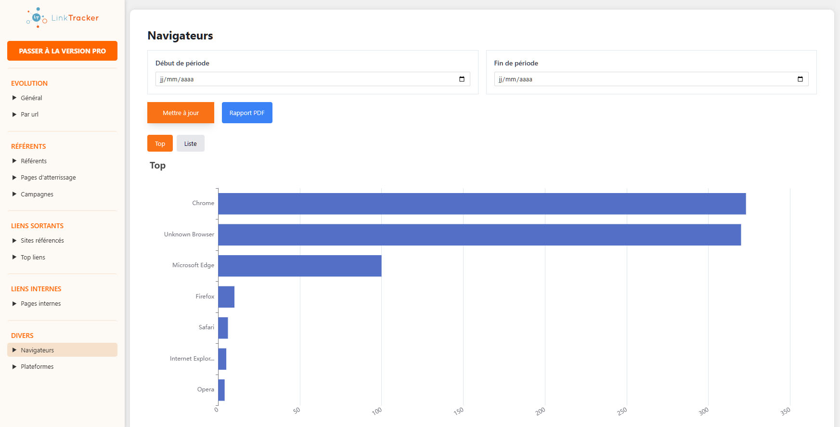Screen dimensions: 840x427
Task: Click the Début de période date field
Action: [x=303, y=79]
